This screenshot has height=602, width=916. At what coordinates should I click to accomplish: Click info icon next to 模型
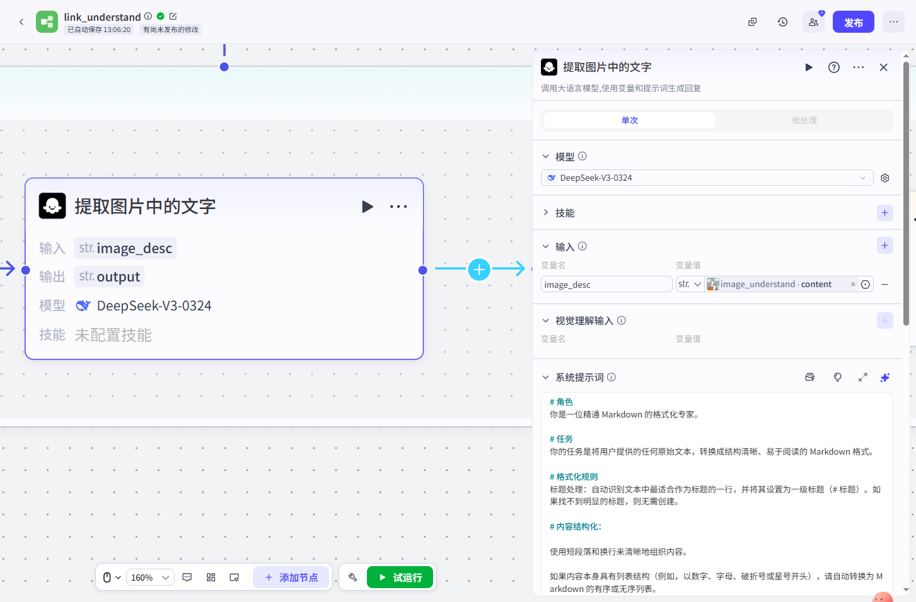pyautogui.click(x=583, y=156)
